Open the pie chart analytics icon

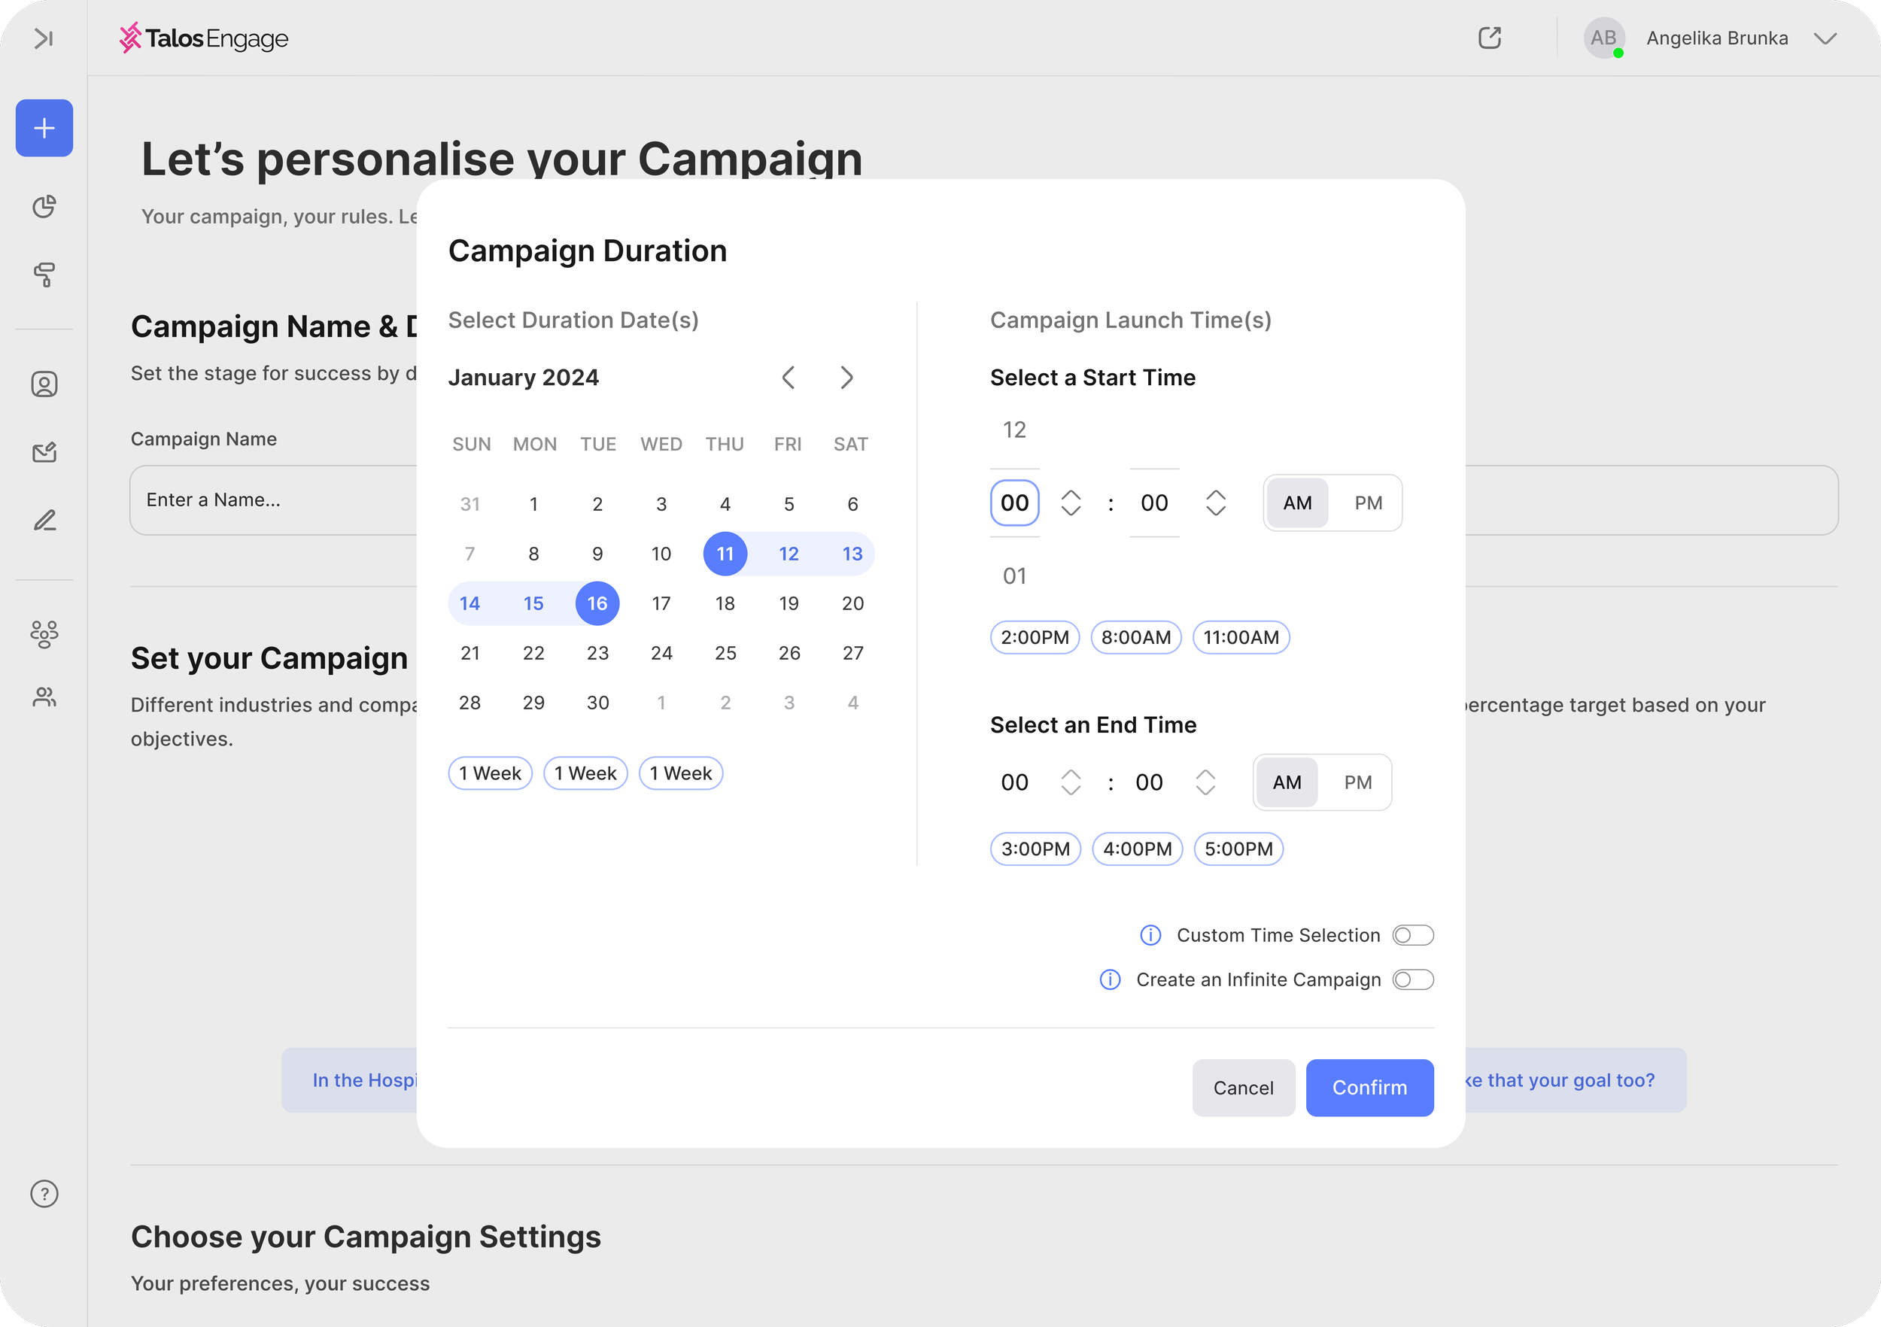(x=44, y=206)
